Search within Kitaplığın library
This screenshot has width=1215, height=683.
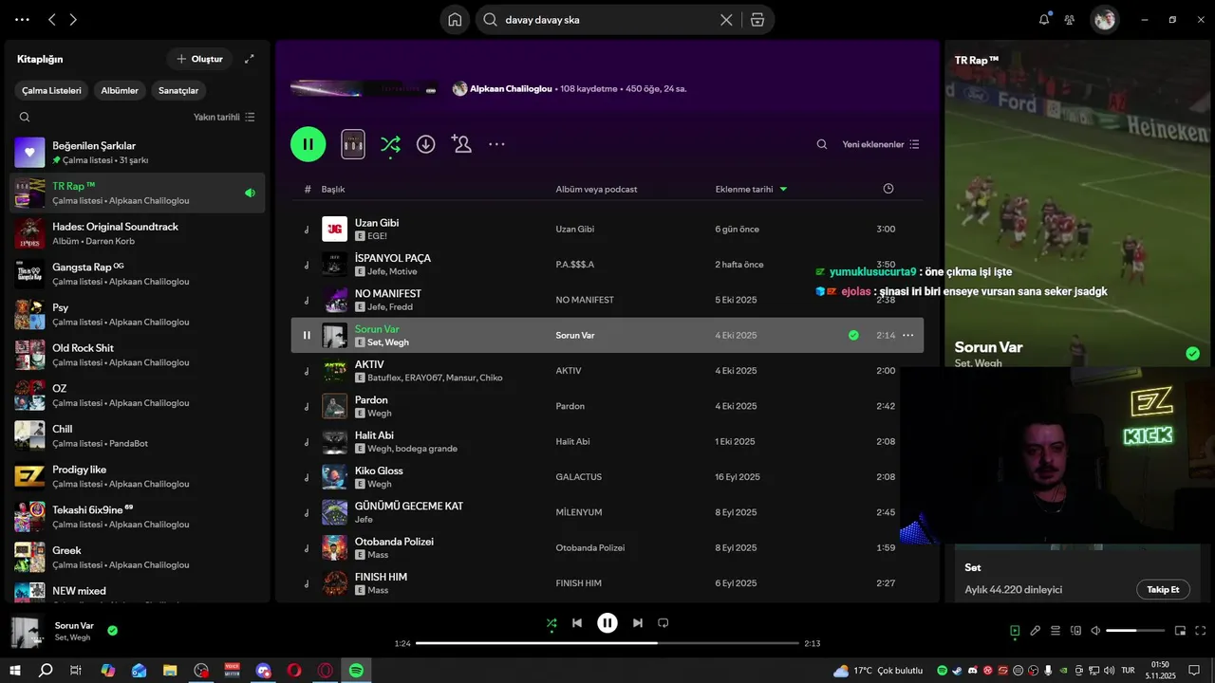[x=25, y=117]
